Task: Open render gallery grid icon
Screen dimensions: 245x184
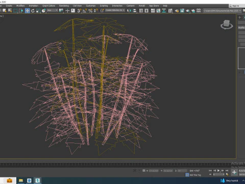Action: point(199,11)
